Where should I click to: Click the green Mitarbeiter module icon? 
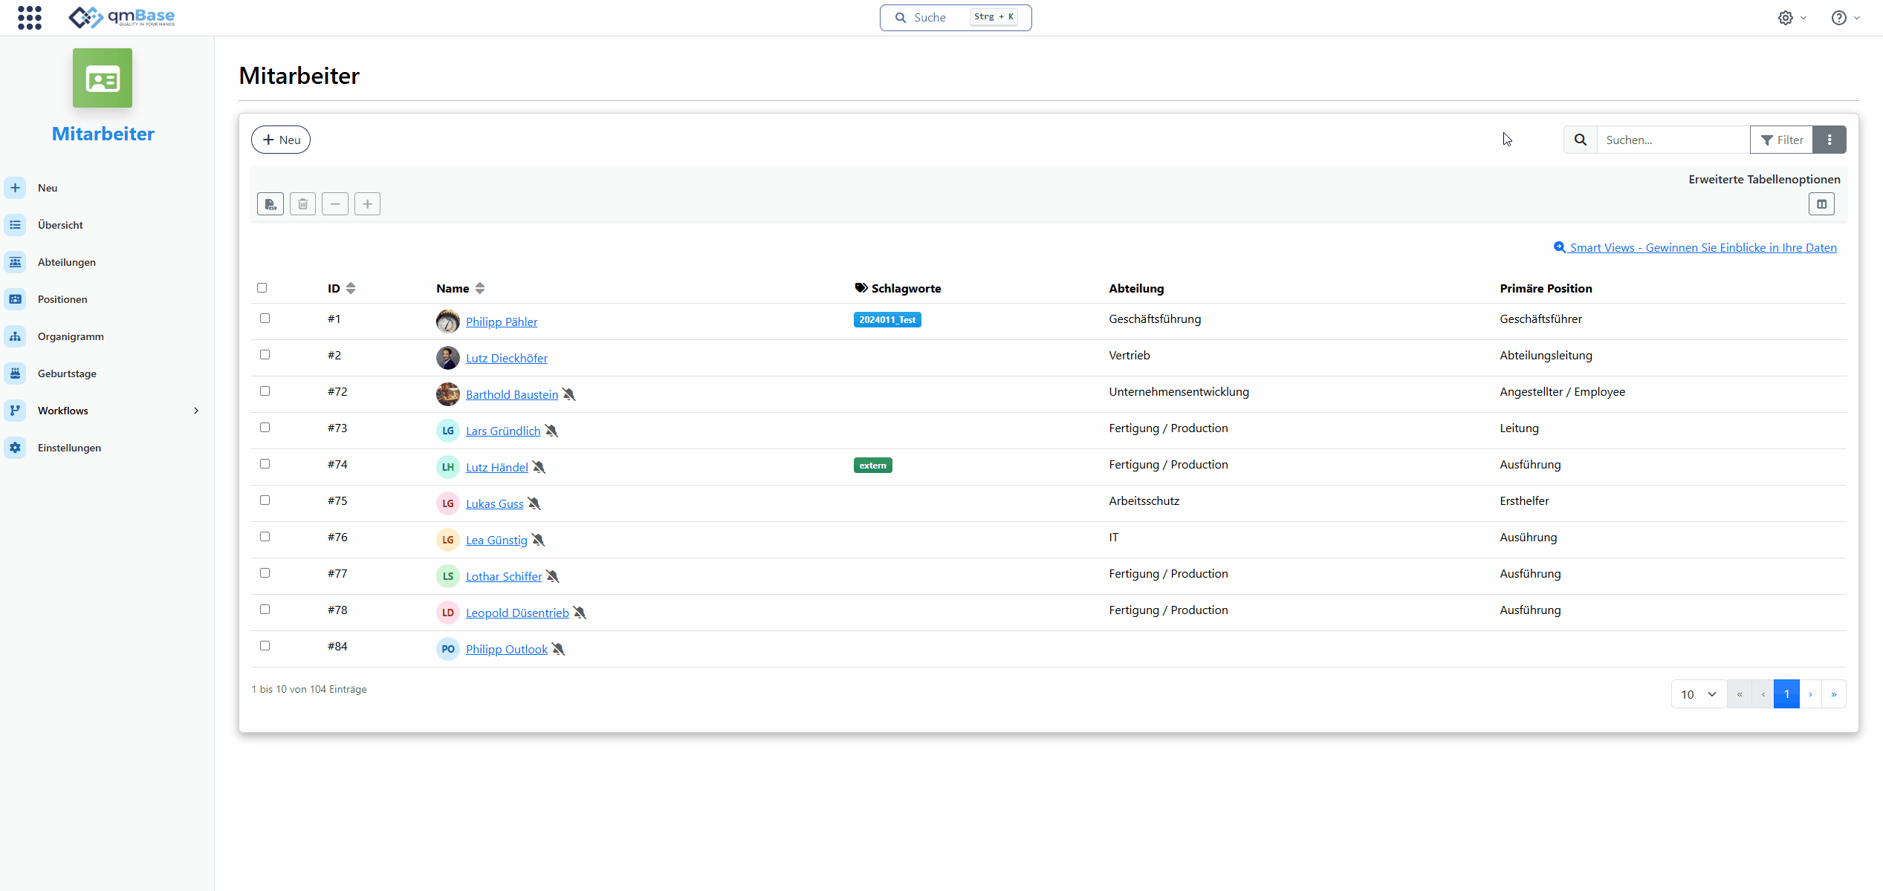tap(103, 78)
